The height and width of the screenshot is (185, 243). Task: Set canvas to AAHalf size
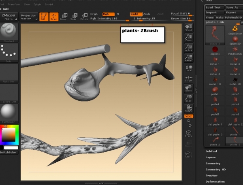click(x=188, y=58)
